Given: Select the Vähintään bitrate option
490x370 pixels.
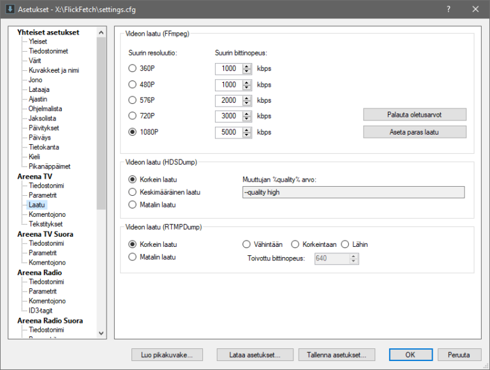Looking at the screenshot, I should pyautogui.click(x=246, y=244).
